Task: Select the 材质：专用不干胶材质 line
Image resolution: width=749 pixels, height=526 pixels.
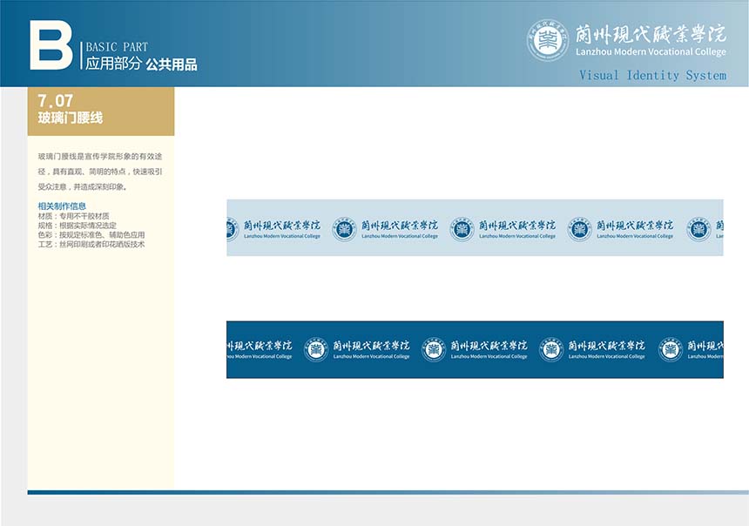Action: coord(73,215)
